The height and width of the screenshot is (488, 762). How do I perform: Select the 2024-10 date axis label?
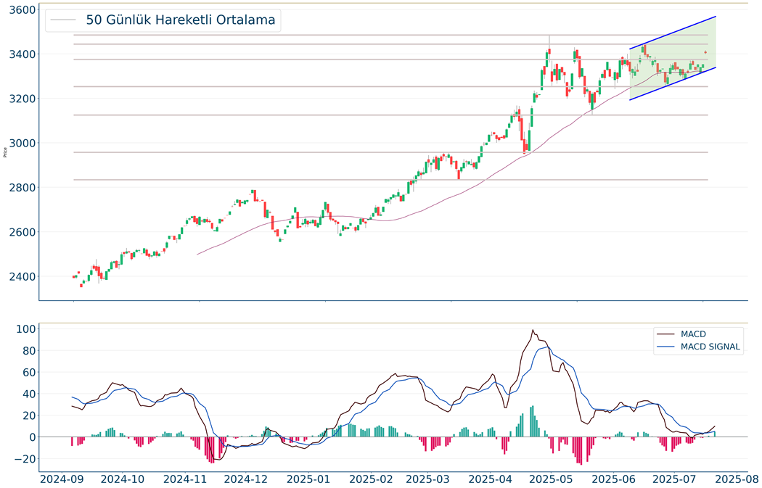coord(123,479)
